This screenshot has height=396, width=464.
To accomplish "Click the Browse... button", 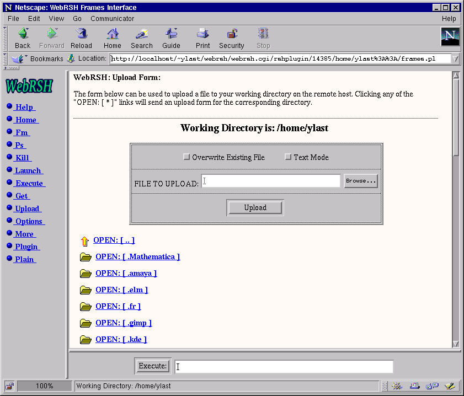I will (x=361, y=181).
